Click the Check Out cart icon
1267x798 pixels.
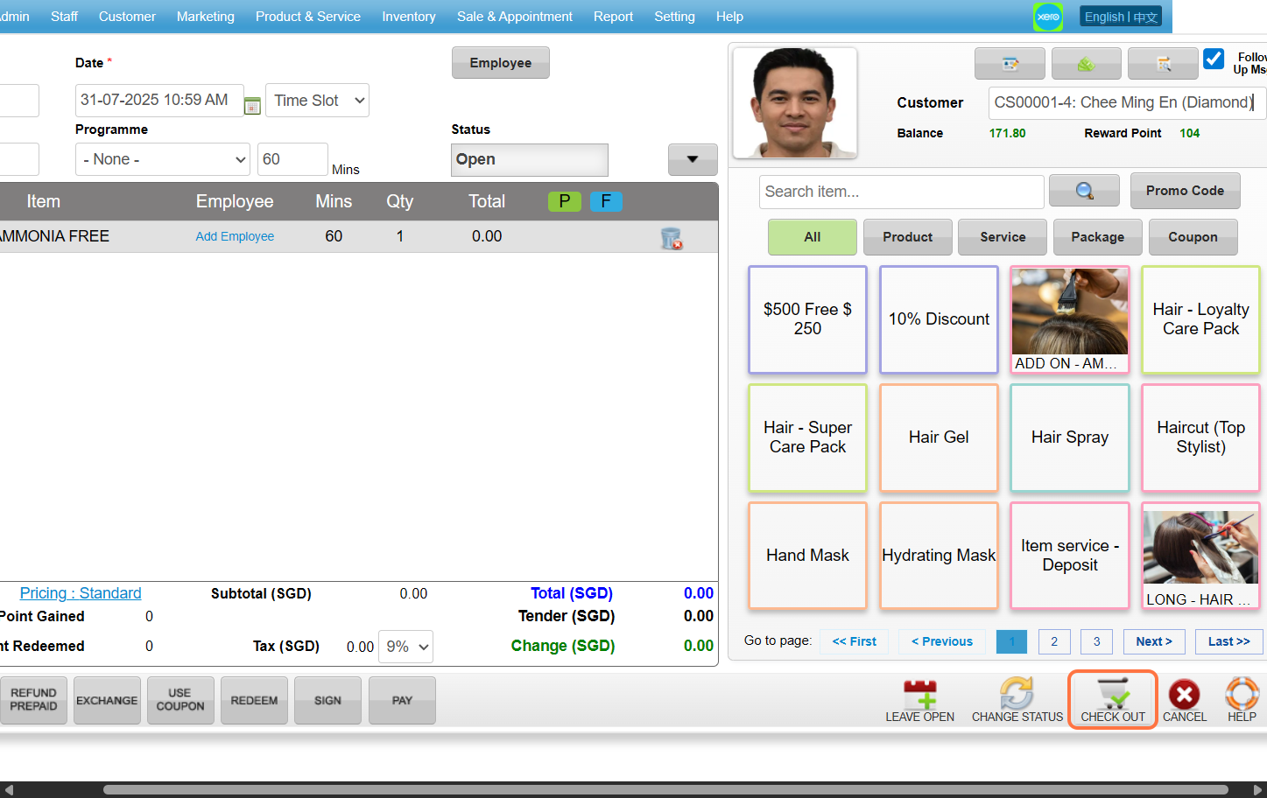(1112, 694)
